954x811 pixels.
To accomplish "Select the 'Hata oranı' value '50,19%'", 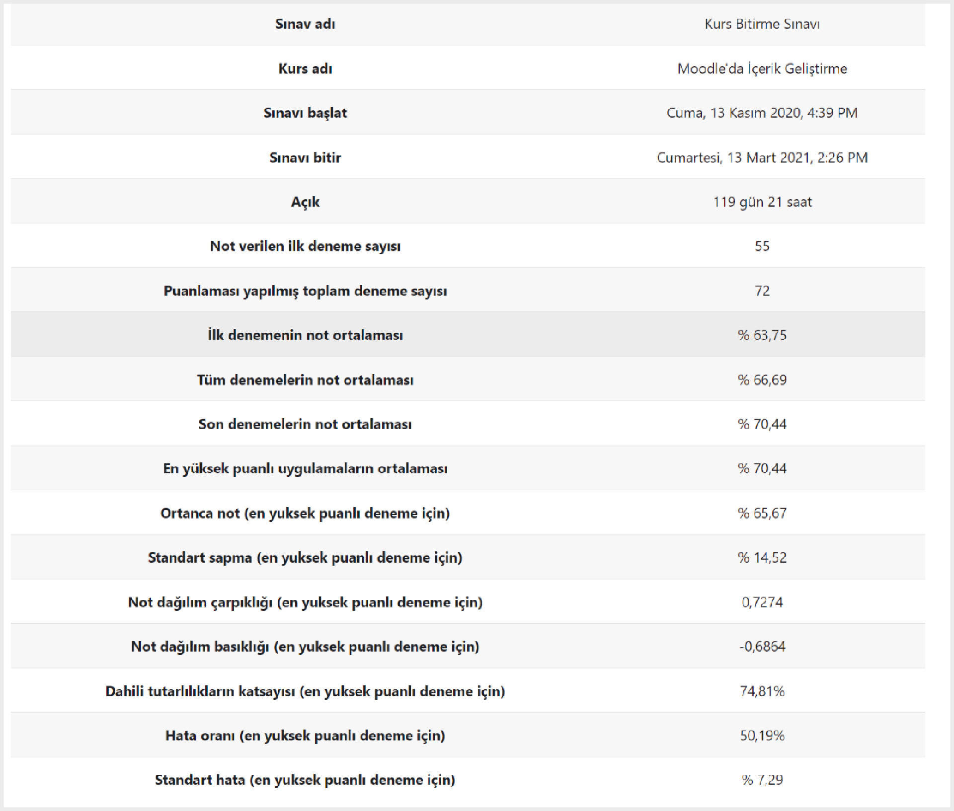I will point(762,735).
